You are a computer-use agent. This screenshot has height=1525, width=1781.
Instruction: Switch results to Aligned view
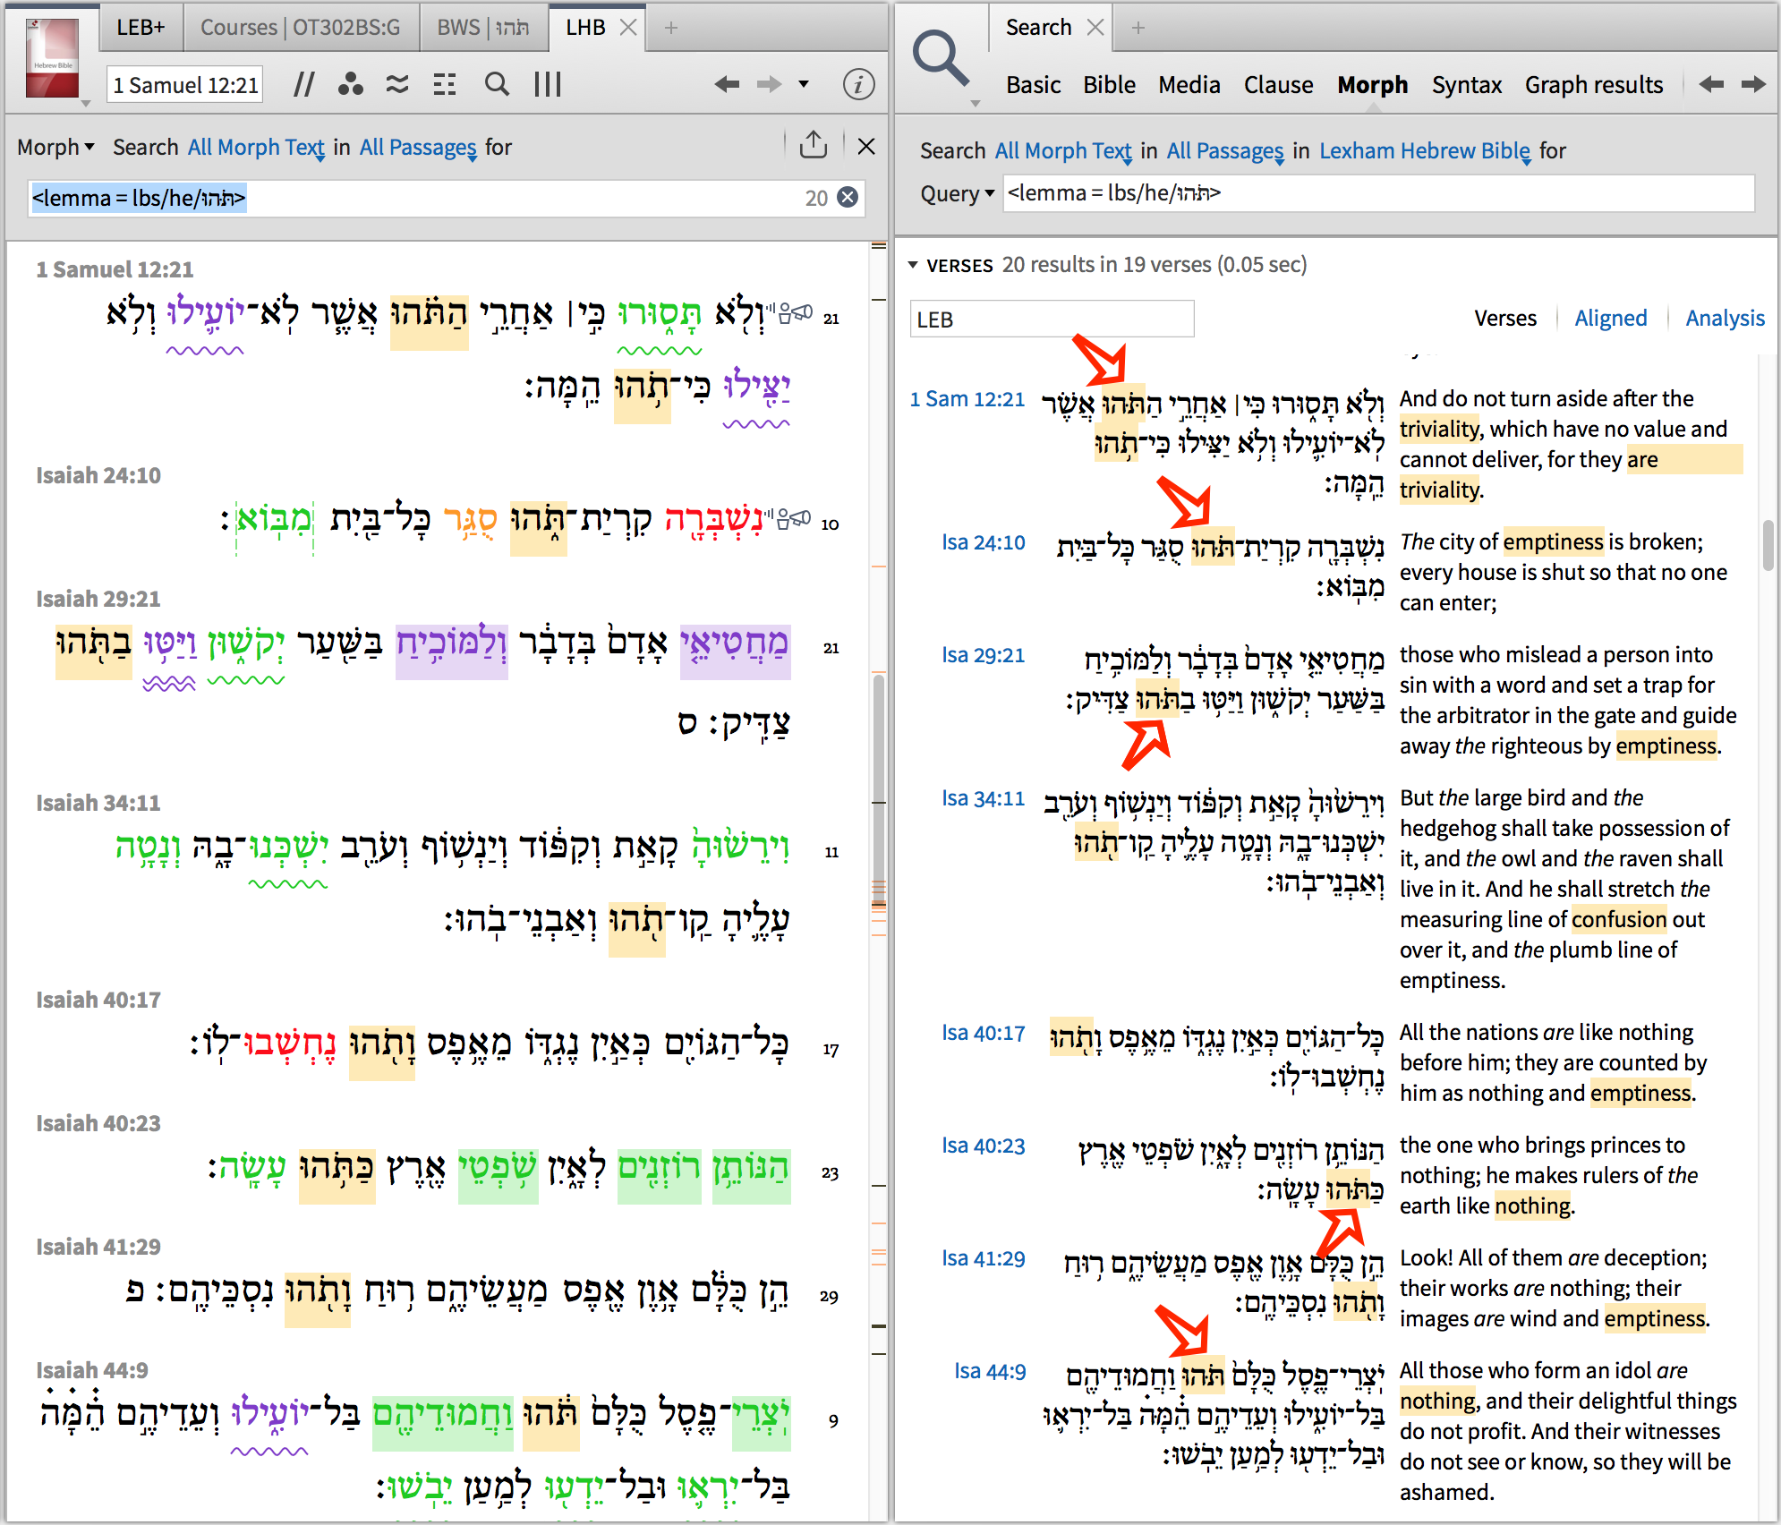1610,319
